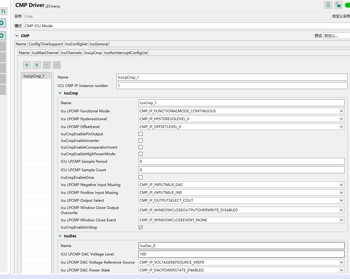This screenshot has height=279, width=350.
Task: Click the move down arrow button
Action: click(57, 65)
